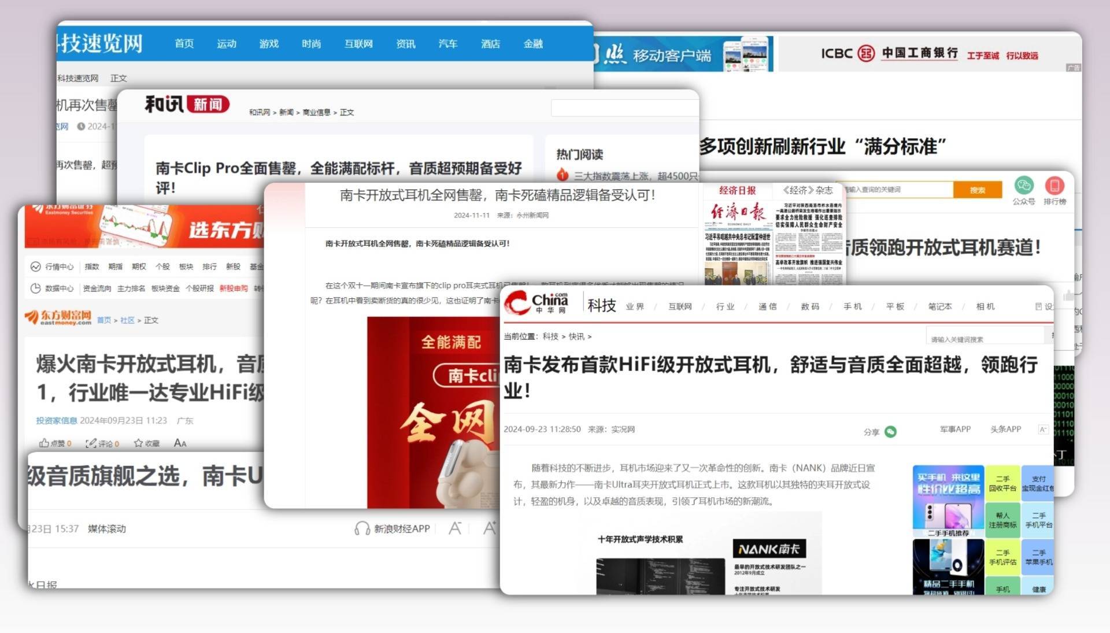Click the 和讯 page search box
Screen dimensions: 1110x633
pyautogui.click(x=624, y=108)
